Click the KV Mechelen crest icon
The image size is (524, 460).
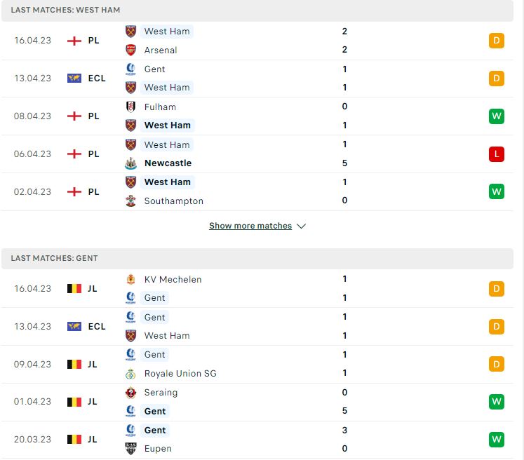click(x=130, y=279)
